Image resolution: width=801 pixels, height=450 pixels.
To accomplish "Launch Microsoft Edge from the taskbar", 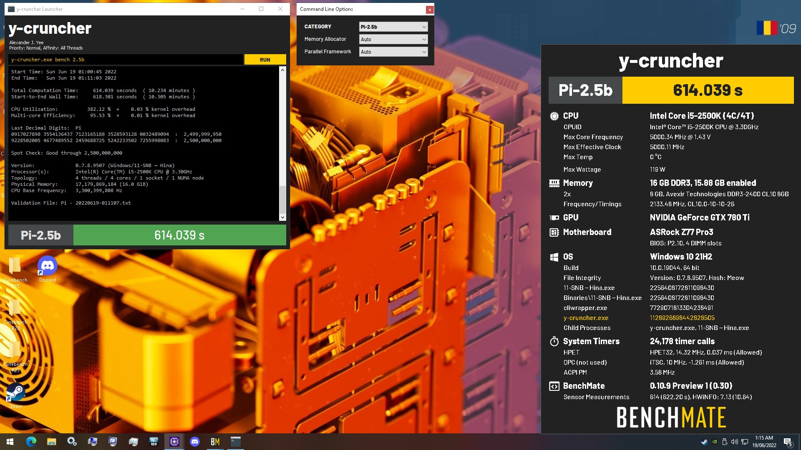I will [31, 442].
